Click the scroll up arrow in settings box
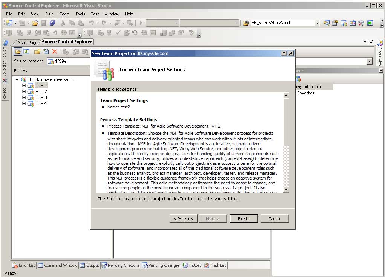385x277 pixels. coord(286,96)
